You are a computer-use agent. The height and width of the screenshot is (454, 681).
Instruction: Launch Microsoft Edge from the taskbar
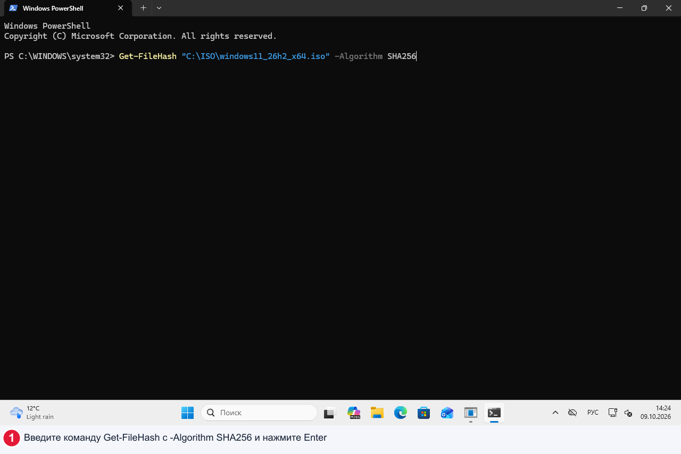401,413
